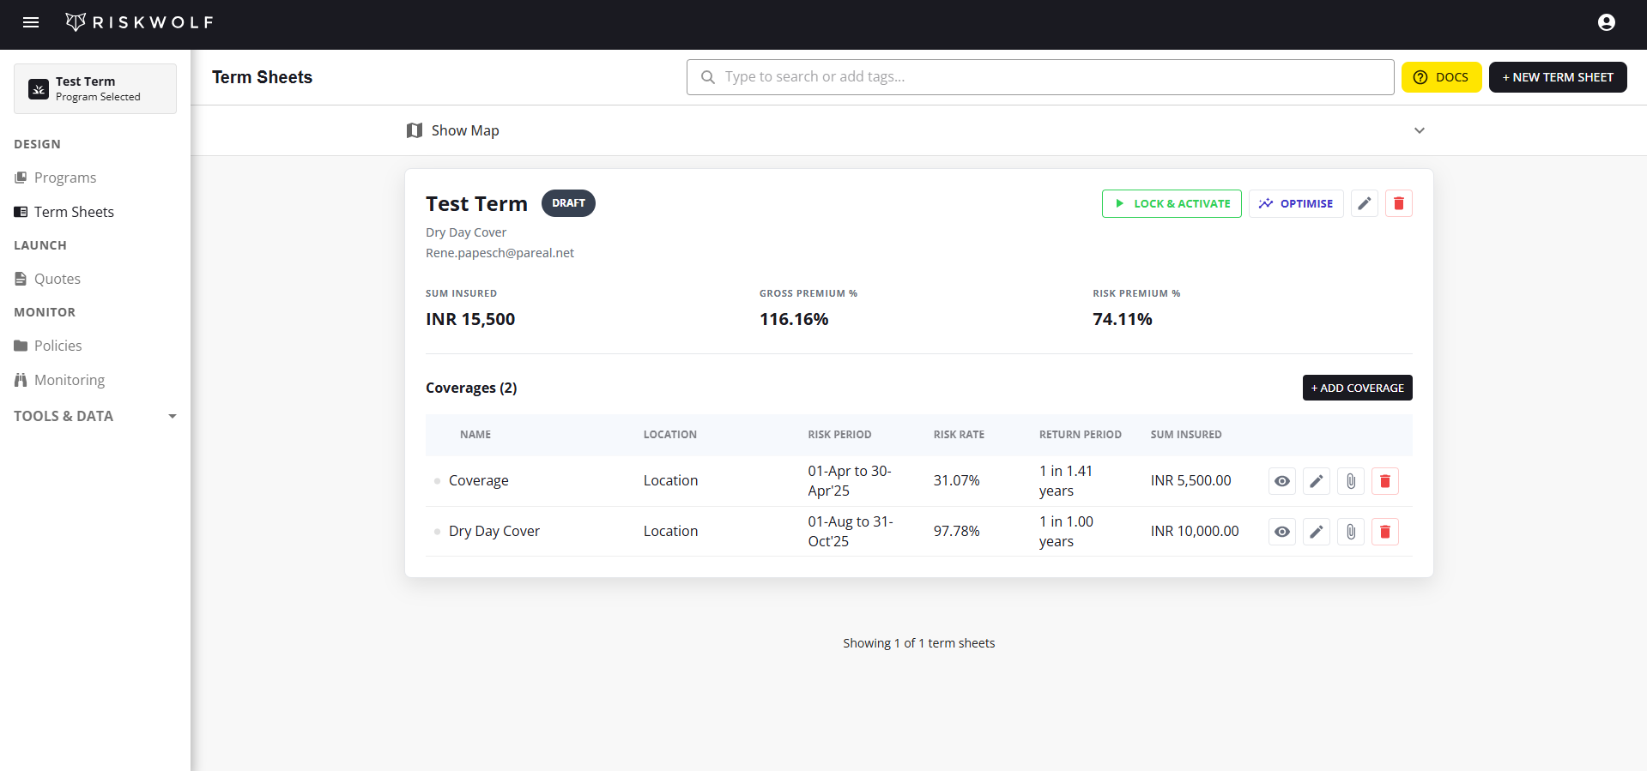Delete the Test Term sheet
This screenshot has width=1647, height=771.
1398,203
